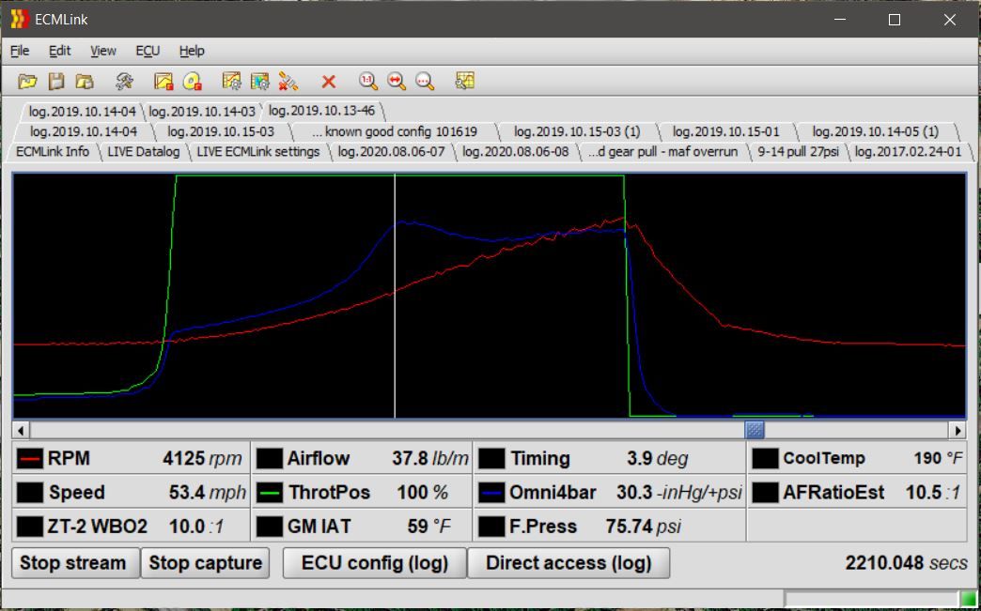
Task: Click the disconnect cable icon
Action: (288, 82)
